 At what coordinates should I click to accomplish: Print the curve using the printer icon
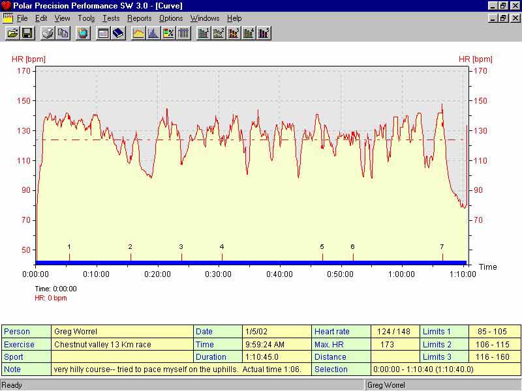[48, 33]
